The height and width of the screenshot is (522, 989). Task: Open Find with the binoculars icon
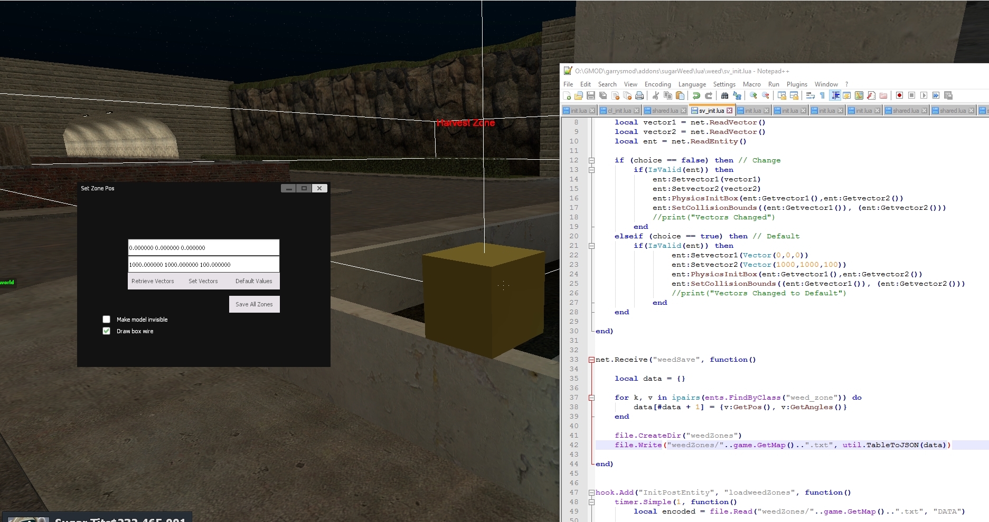(725, 95)
